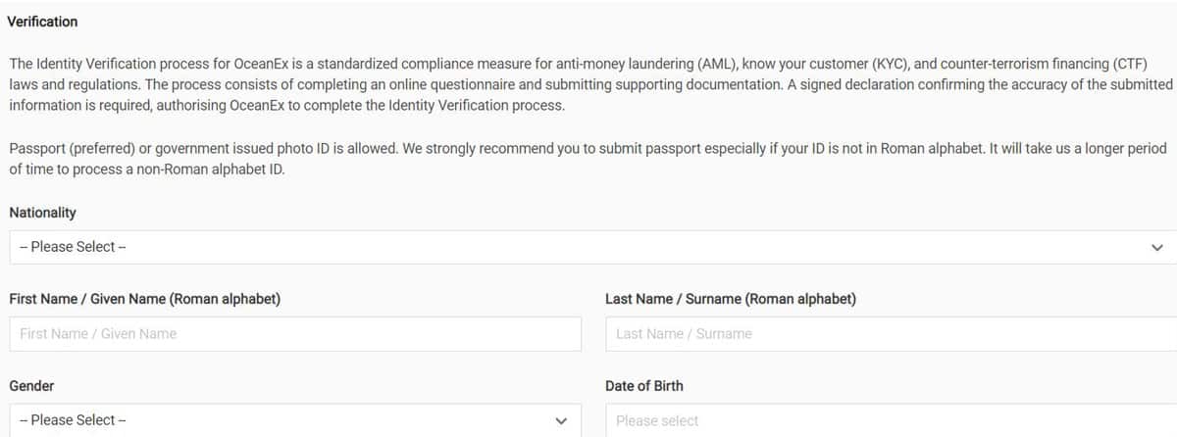Click into the Last Name / Surname field
The image size is (1177, 437).
click(x=891, y=334)
